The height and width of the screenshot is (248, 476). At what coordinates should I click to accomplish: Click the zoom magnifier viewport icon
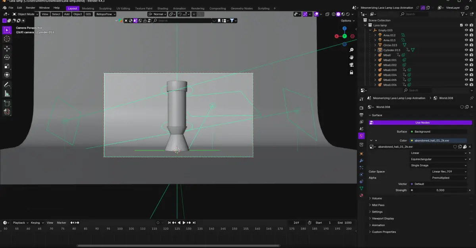click(351, 50)
